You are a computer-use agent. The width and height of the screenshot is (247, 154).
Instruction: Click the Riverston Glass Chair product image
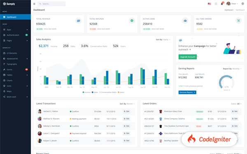coord(161,112)
